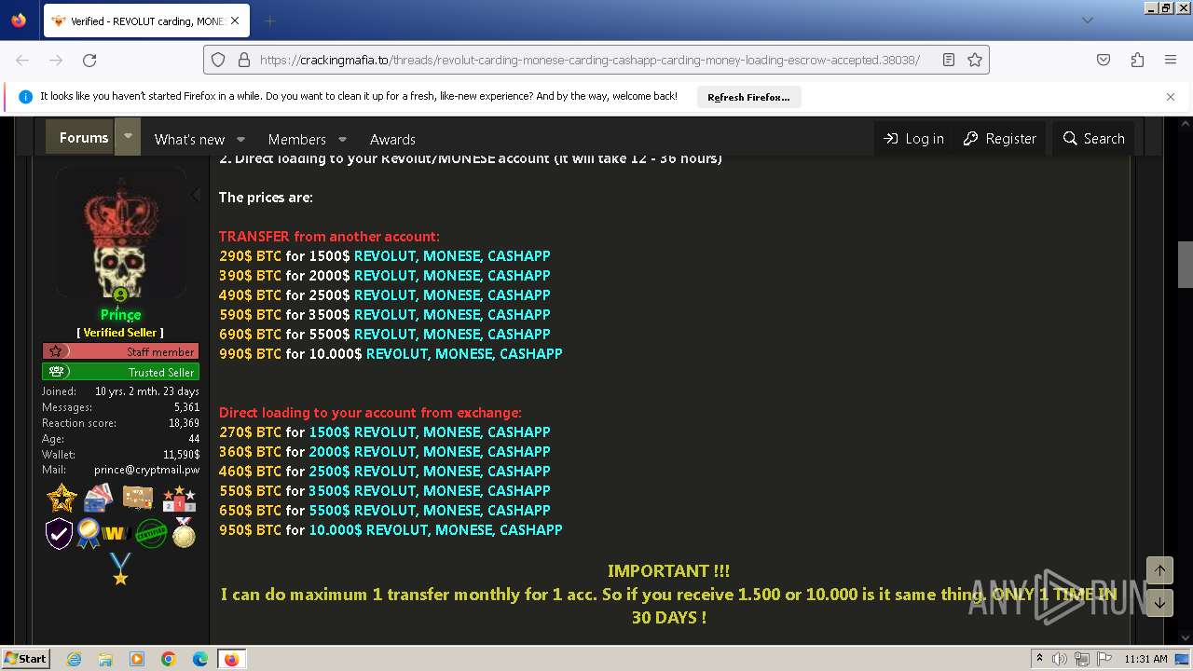
Task: Open the forum Search
Action: point(1094,138)
